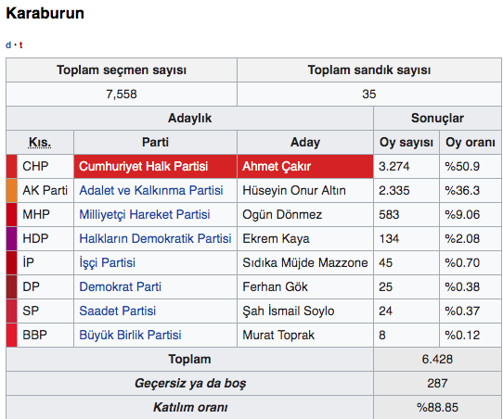Open İşçi Partisi link
Image resolution: width=503 pixels, height=419 pixels.
tap(107, 262)
